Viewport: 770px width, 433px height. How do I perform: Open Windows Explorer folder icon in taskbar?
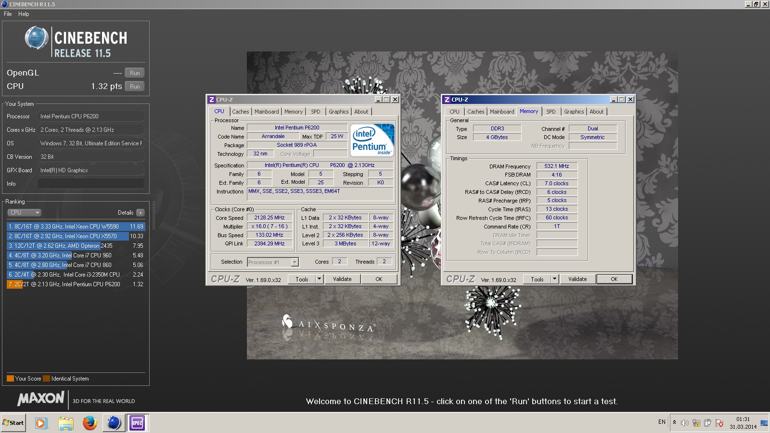click(66, 423)
